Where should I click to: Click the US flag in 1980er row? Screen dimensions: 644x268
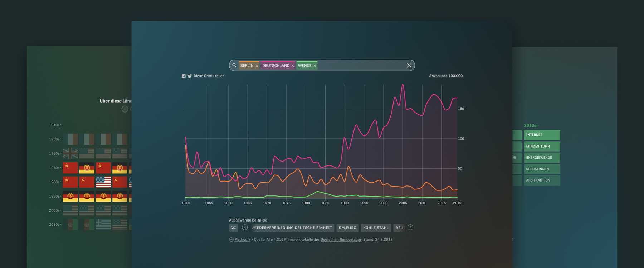coord(103,182)
